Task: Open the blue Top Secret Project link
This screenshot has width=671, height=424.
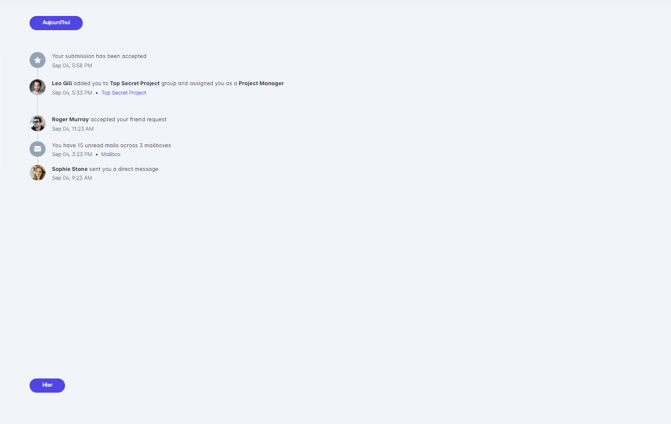Action: 124,93
